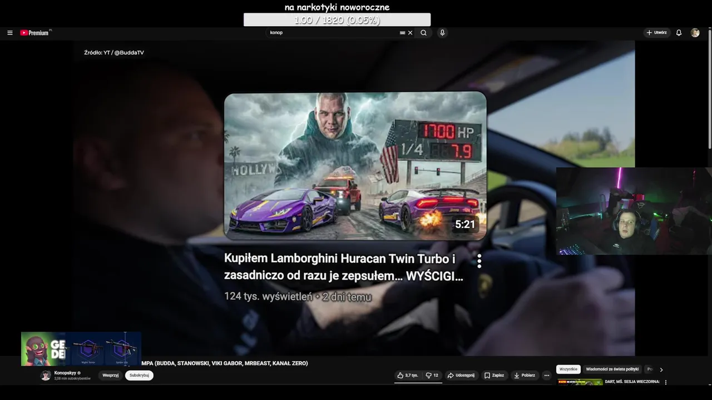Click the 'Źródło: YT / @BuddaTV' caption
This screenshot has width=712, height=400.
114,53
